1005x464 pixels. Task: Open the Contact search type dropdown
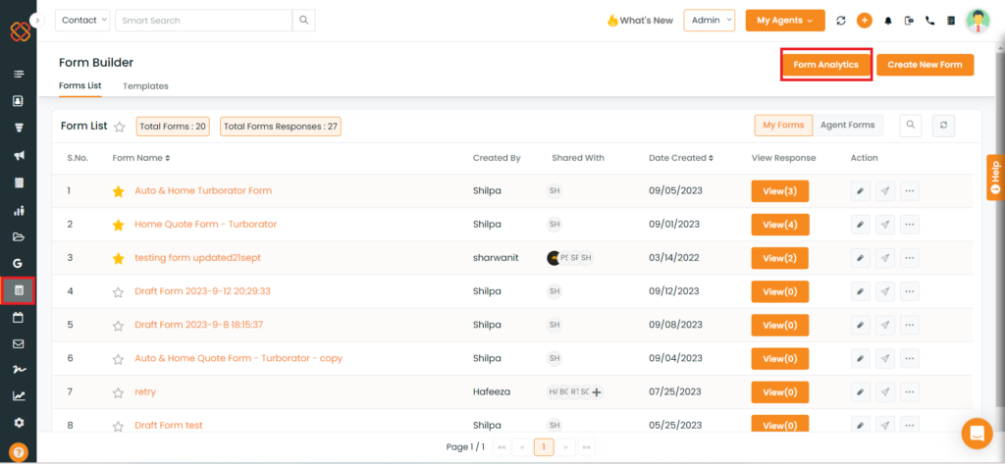pos(82,21)
